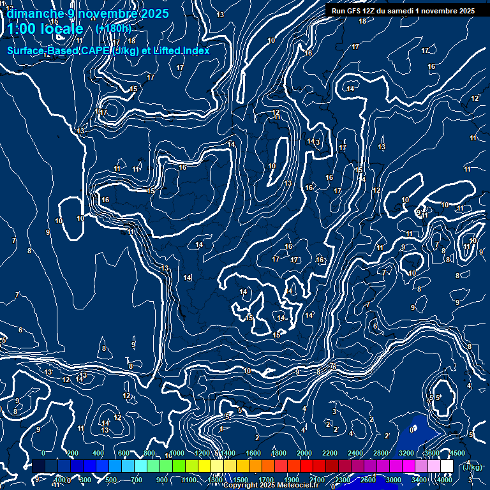
Task: Click the legend value '700'
Action: (x=137, y=480)
